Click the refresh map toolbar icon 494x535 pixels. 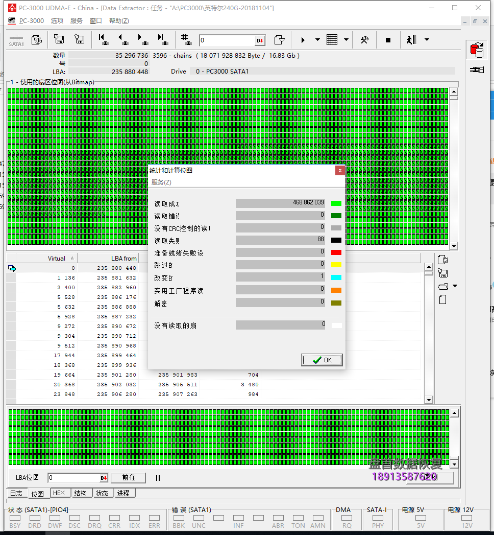pyautogui.click(x=36, y=39)
